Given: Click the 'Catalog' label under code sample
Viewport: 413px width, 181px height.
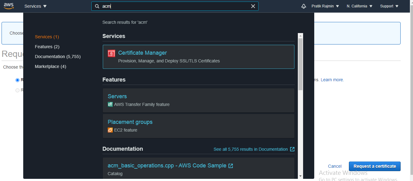Looking at the screenshot, I should coord(115,174).
